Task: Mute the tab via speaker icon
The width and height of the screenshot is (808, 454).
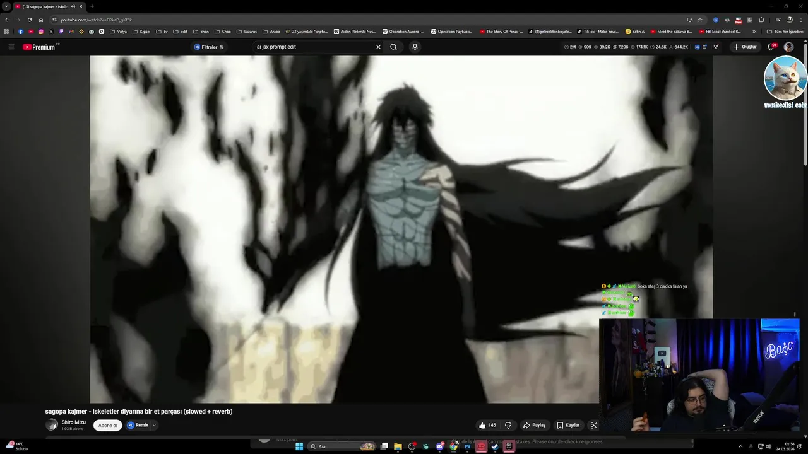Action: click(x=73, y=6)
